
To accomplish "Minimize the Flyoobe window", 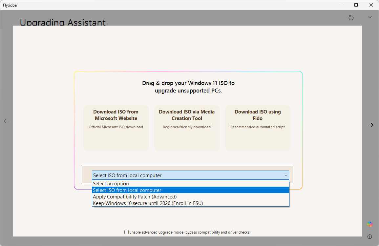I will coord(341,5).
